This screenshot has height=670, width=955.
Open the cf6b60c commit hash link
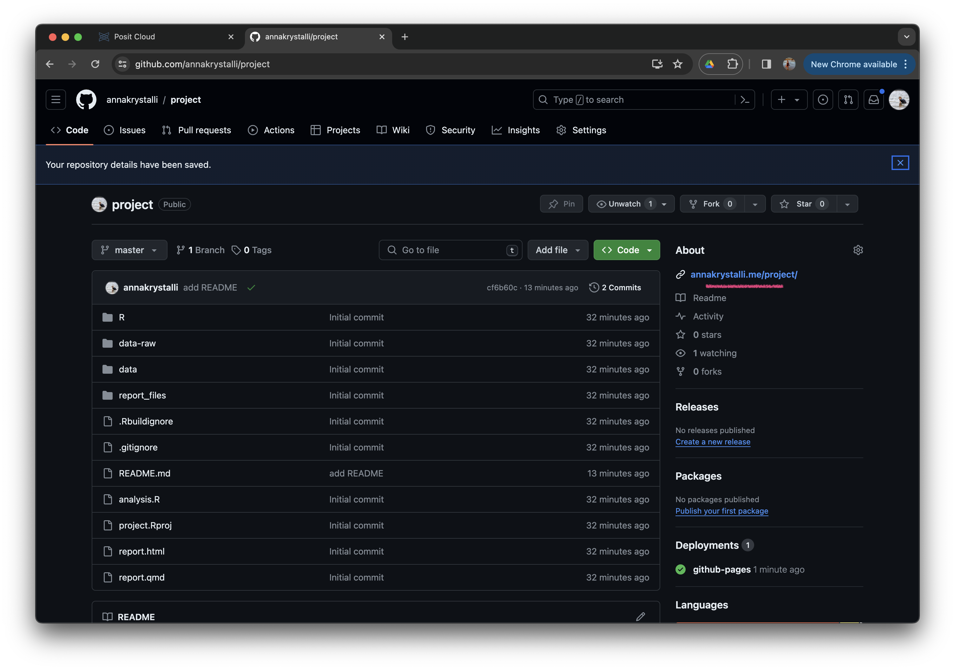502,287
